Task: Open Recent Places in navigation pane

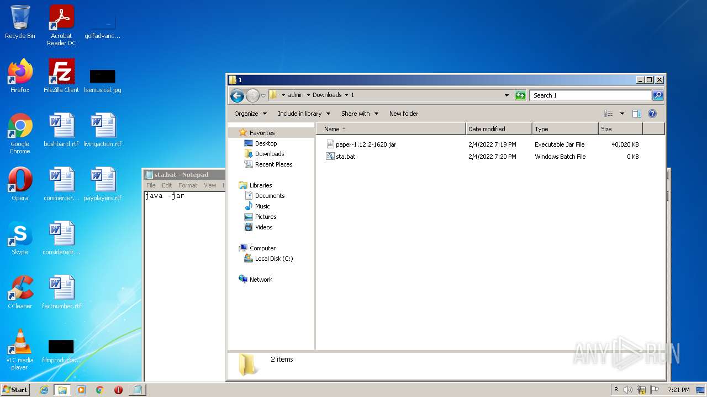Action: [x=273, y=164]
